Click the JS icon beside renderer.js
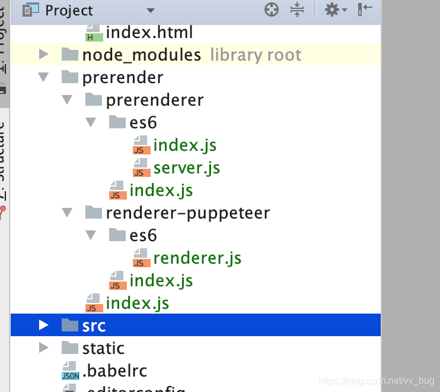This screenshot has width=440, height=392. click(141, 258)
